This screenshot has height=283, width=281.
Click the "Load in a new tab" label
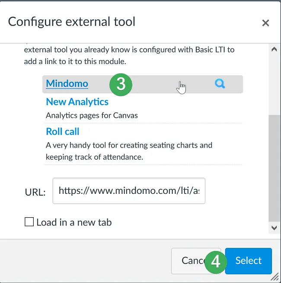74,222
